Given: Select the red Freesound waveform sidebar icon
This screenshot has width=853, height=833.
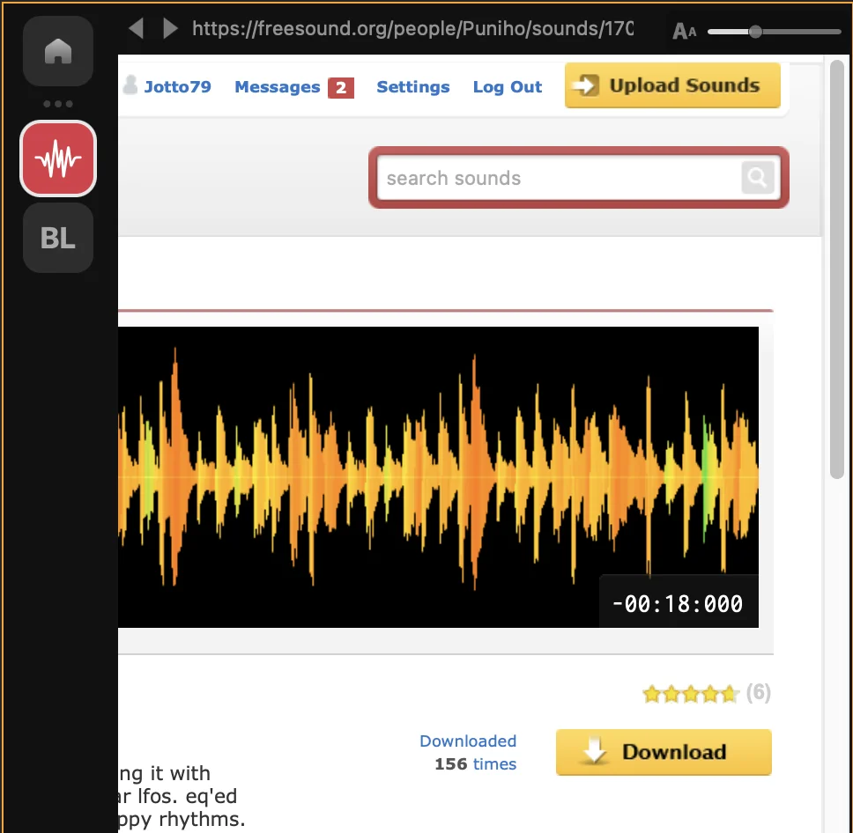Looking at the screenshot, I should tap(58, 158).
